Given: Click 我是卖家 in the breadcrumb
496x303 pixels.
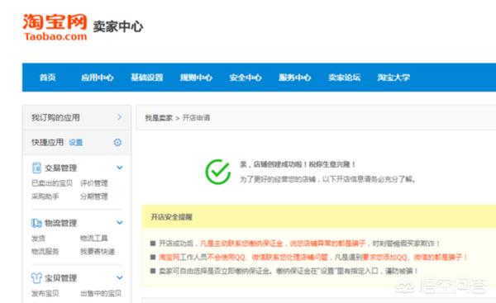Looking at the screenshot, I should click(x=159, y=118).
